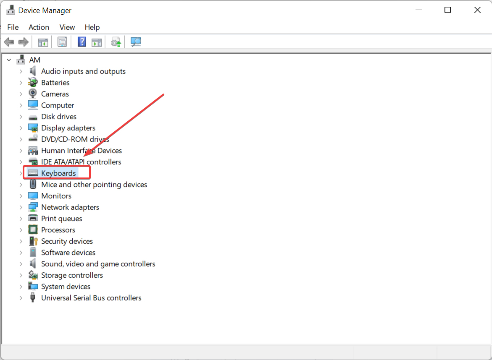Select the Computer label
This screenshot has width=492, height=360.
[58, 105]
